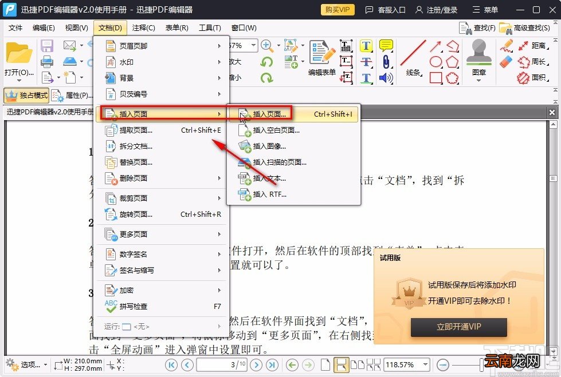
Task: Expand the 更多页面 submenu
Action: (163, 235)
